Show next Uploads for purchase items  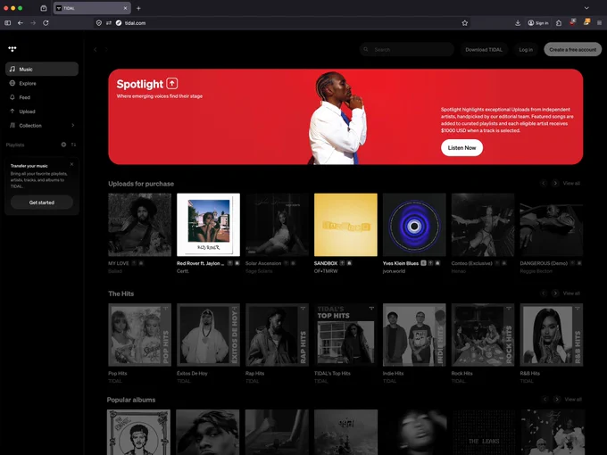pyautogui.click(x=555, y=183)
